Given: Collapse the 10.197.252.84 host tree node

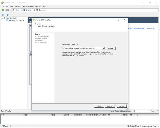Looking at the screenshot, I should click(x=2, y=18).
